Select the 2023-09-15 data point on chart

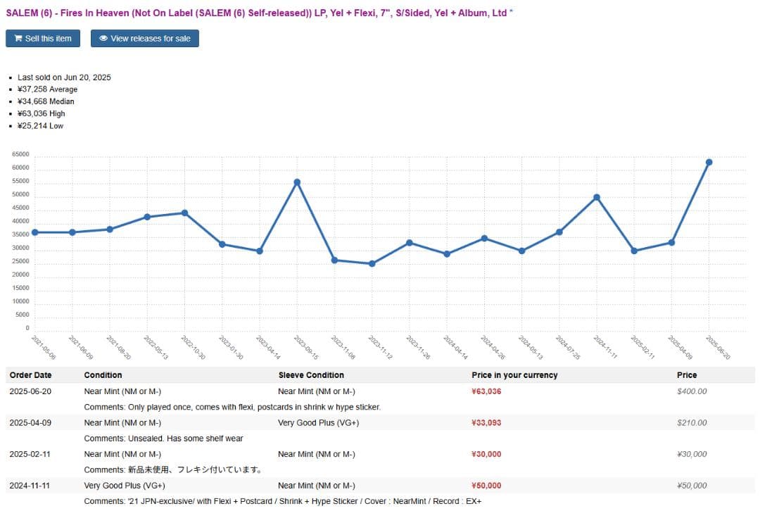click(297, 182)
